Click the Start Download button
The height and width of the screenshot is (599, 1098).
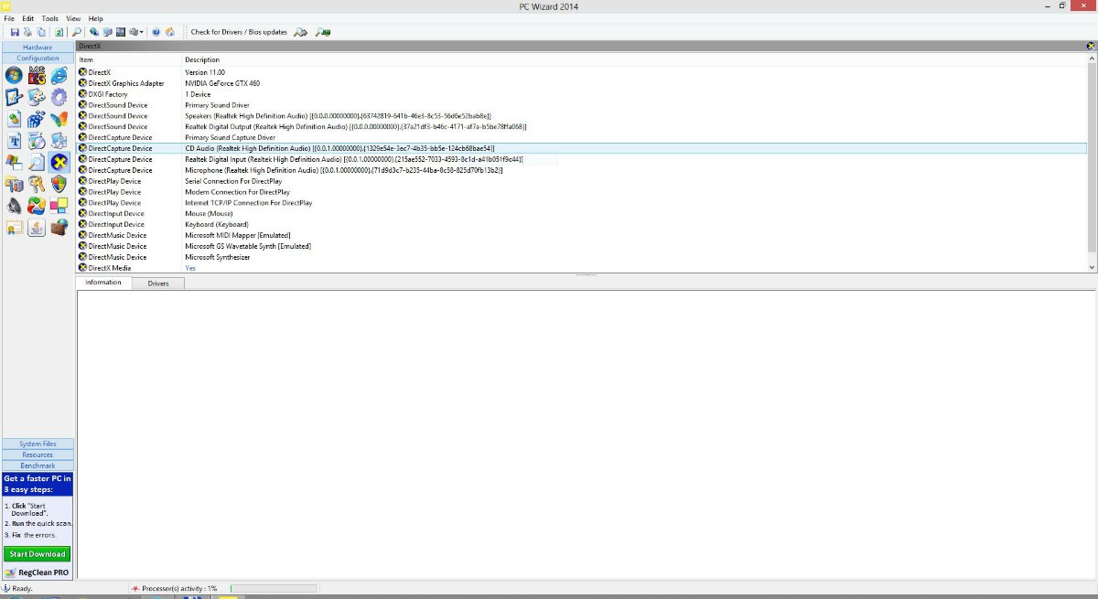point(37,553)
